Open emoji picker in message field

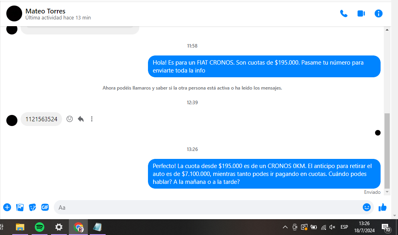(366, 207)
